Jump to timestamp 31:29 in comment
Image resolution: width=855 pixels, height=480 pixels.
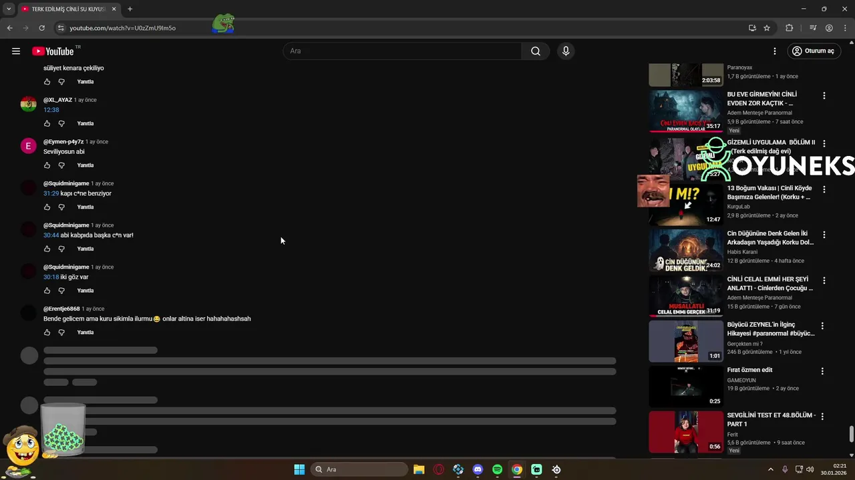(x=51, y=193)
